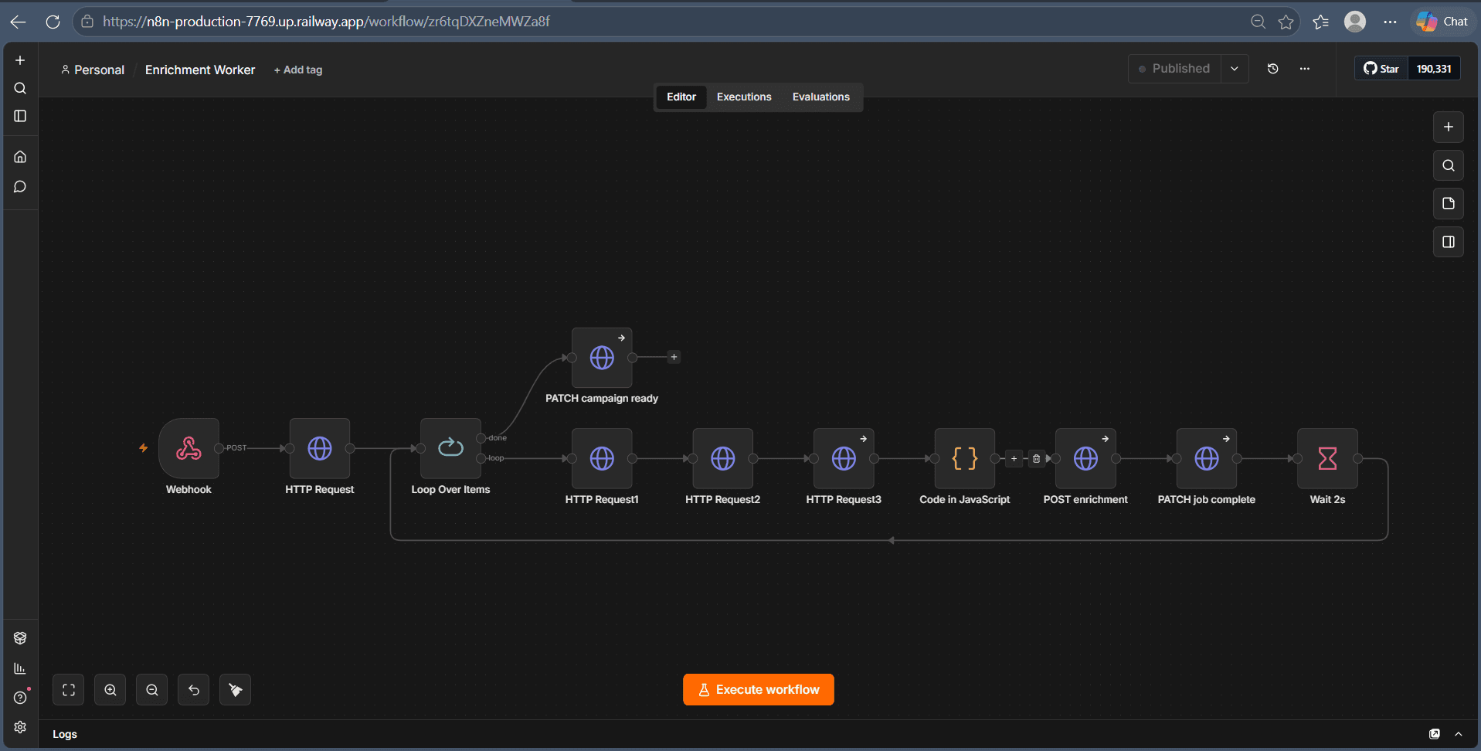
Task: Open the workflow three-dot options menu
Action: (x=1305, y=69)
